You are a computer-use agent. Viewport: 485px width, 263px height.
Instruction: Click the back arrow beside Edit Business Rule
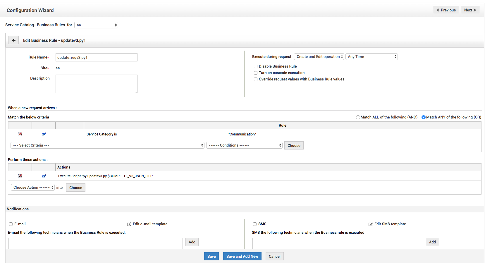click(x=13, y=40)
